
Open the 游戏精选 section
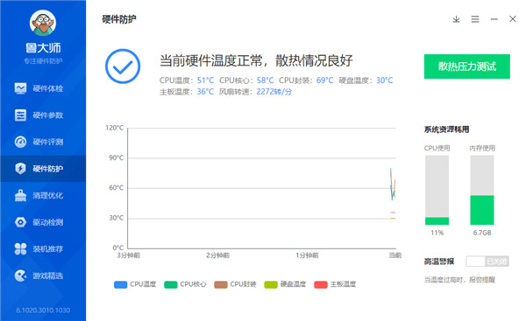[43, 276]
